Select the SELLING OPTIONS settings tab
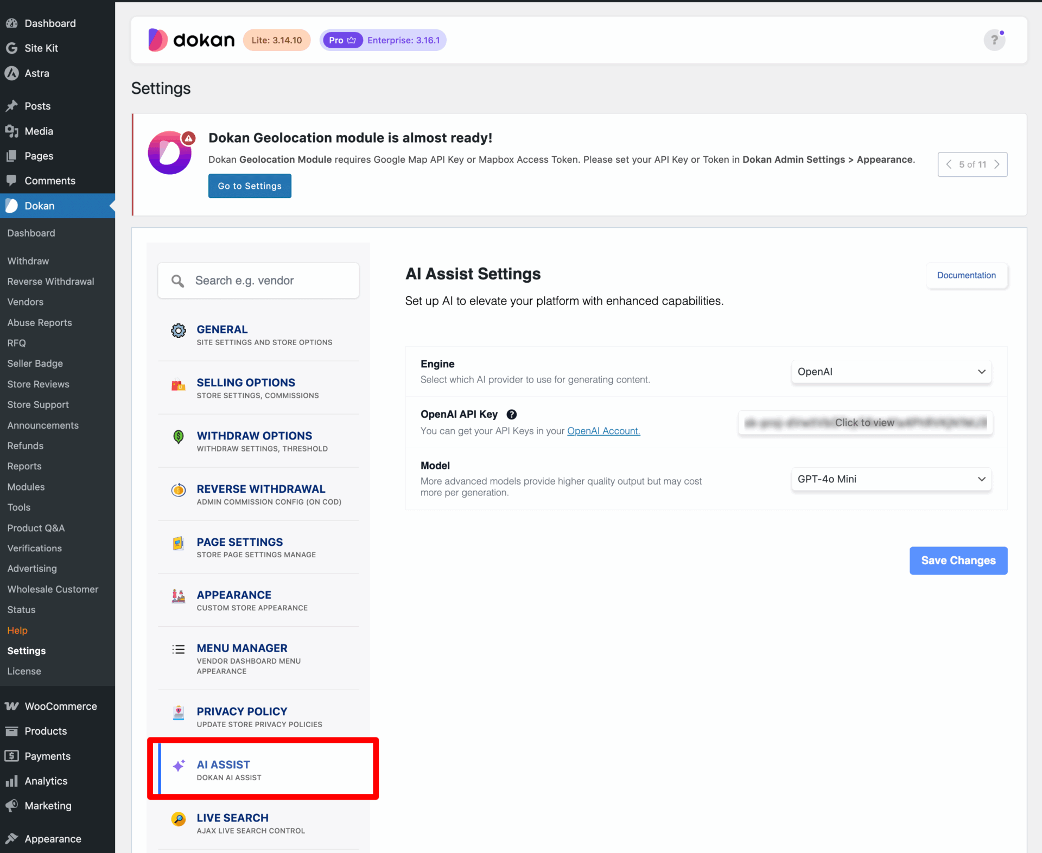1042x853 pixels. [x=258, y=388]
